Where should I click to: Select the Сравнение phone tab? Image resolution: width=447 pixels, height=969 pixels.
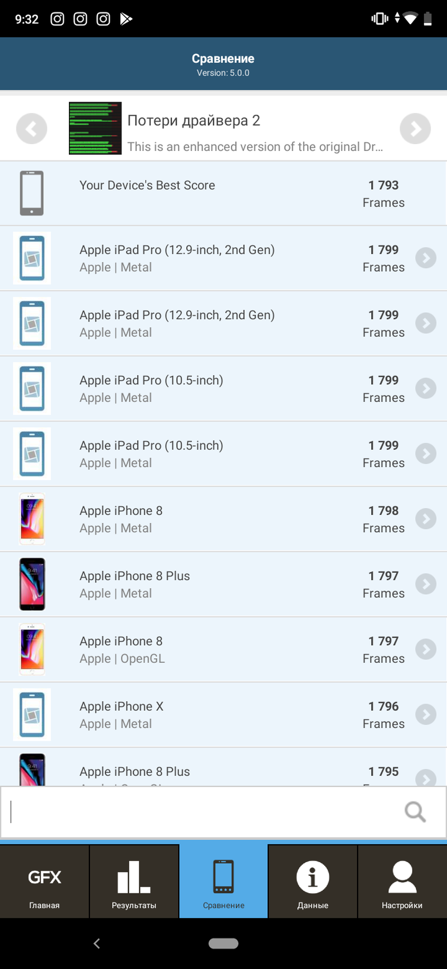click(x=223, y=882)
